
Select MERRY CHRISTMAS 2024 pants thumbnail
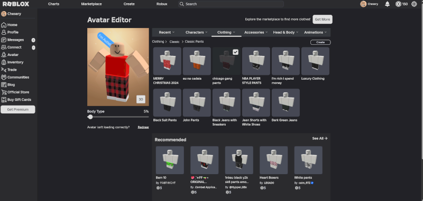167,61
